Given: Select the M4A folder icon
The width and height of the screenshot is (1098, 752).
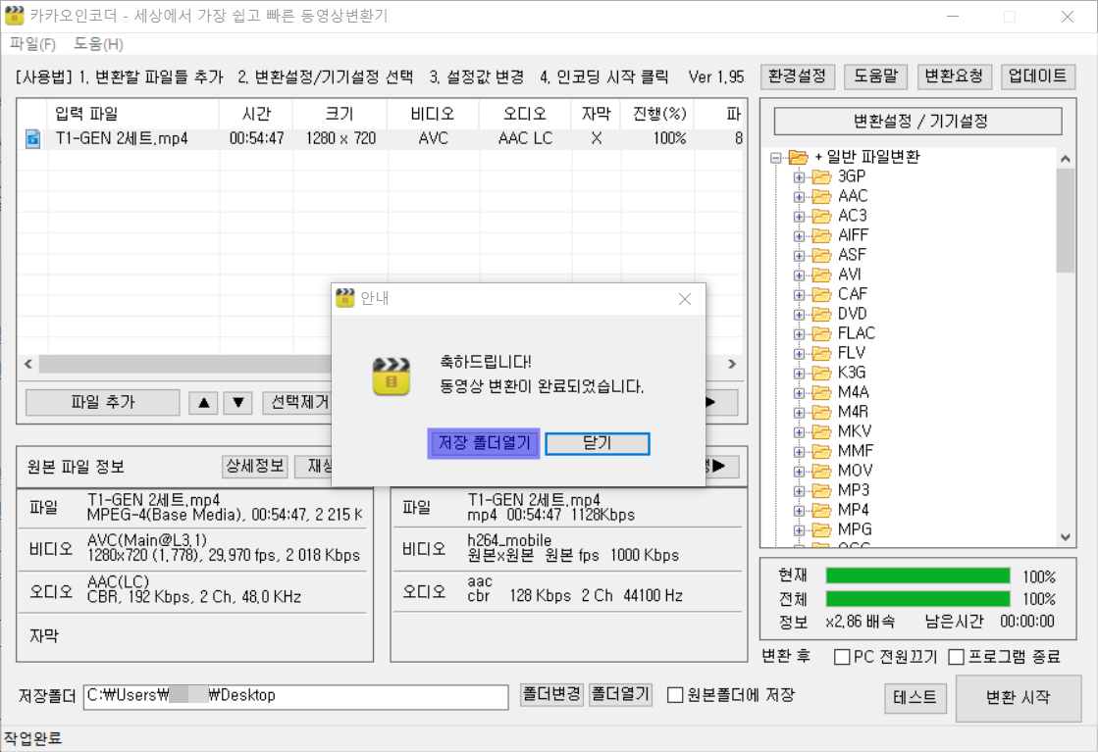Looking at the screenshot, I should click(x=821, y=392).
